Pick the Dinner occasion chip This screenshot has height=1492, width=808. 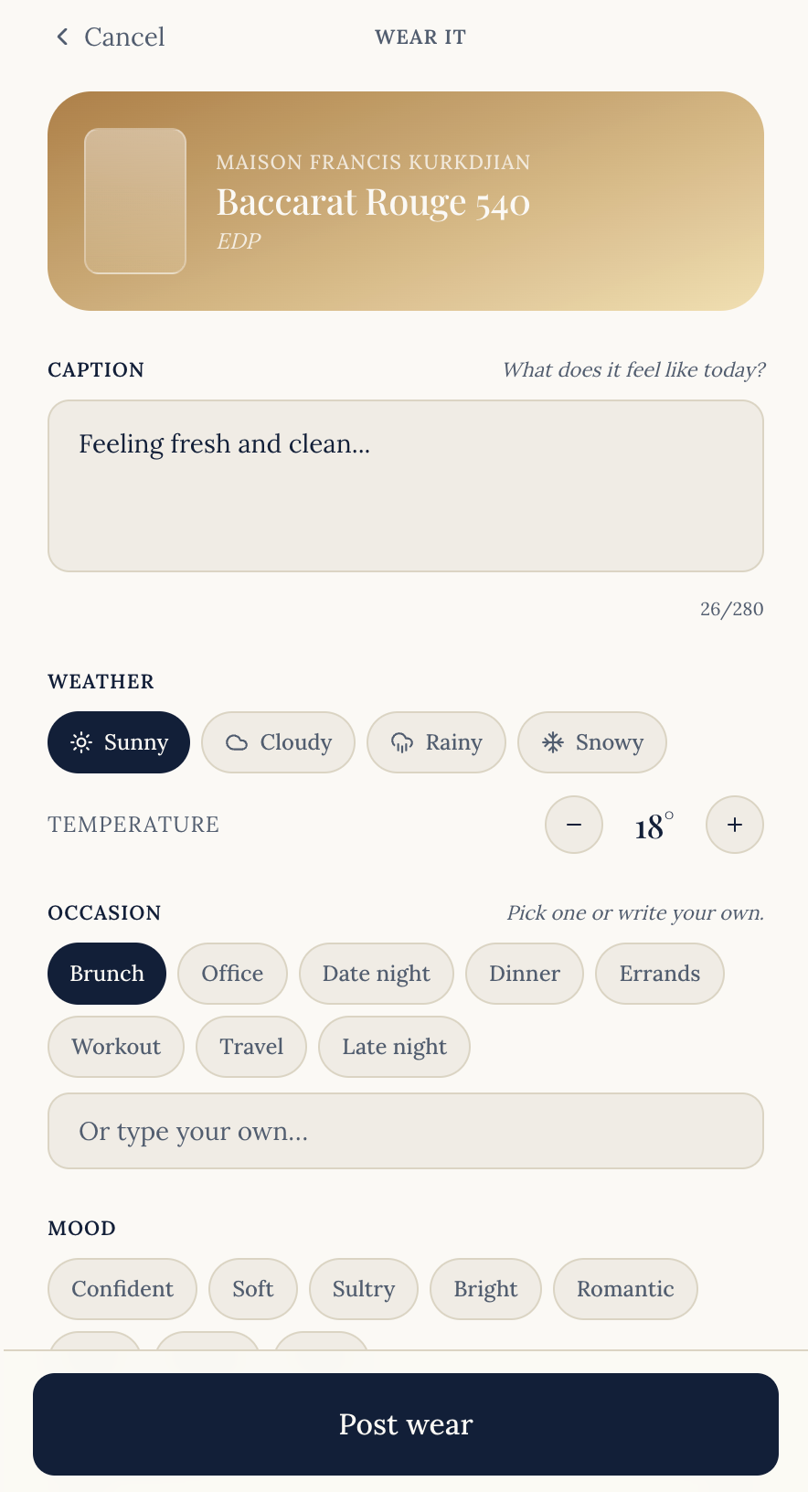pos(525,974)
